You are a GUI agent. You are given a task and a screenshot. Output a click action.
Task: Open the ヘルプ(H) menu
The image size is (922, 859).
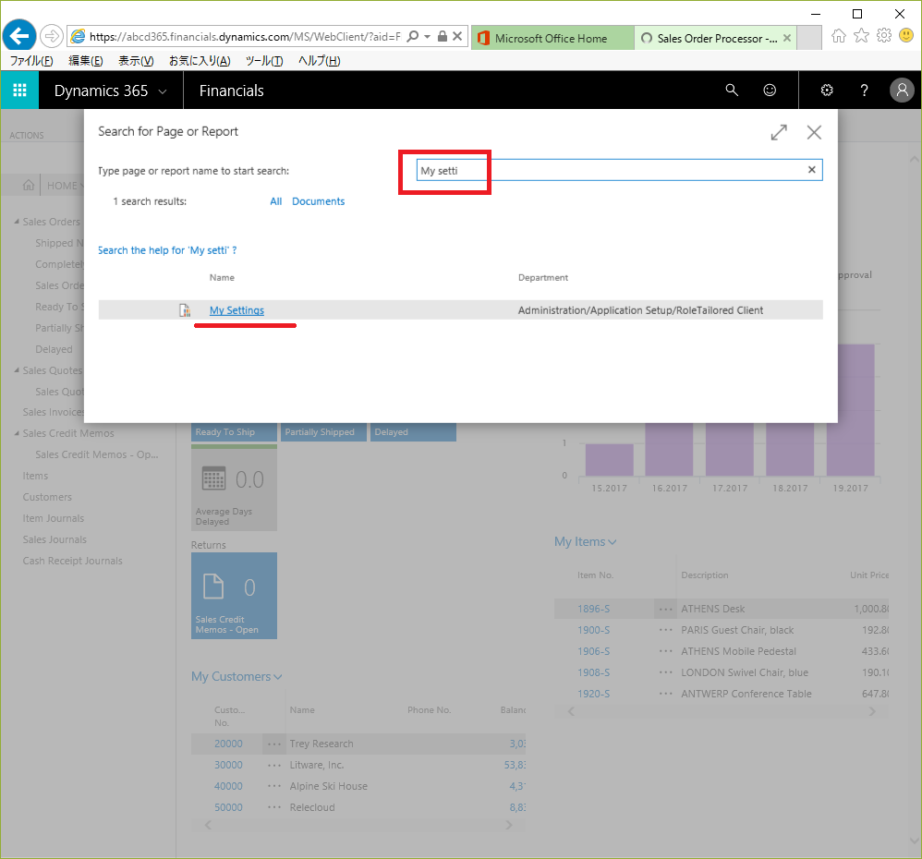(x=320, y=61)
